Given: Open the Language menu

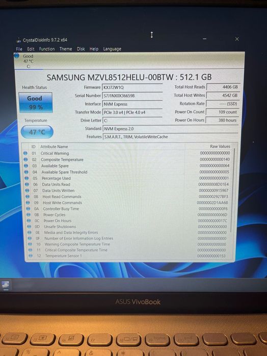Looking at the screenshot, I should pyautogui.click(x=112, y=49).
